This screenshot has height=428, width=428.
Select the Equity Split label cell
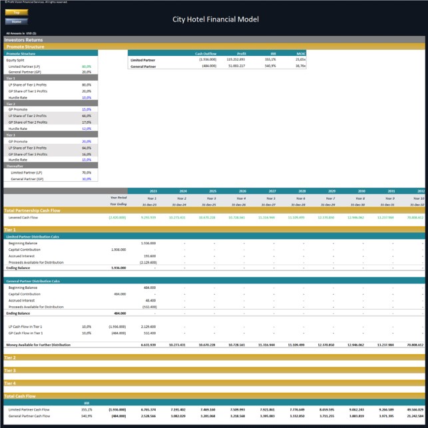click(x=15, y=61)
